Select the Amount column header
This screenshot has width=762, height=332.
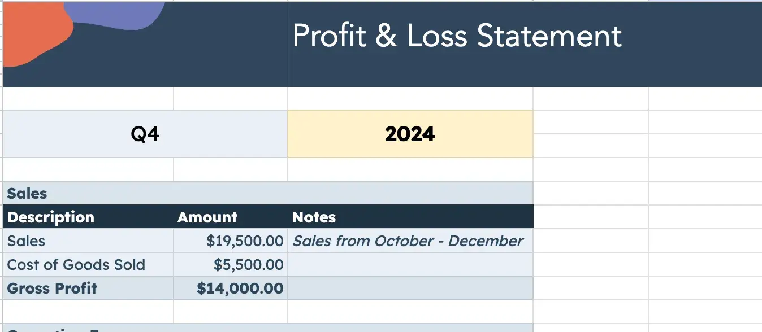click(207, 217)
